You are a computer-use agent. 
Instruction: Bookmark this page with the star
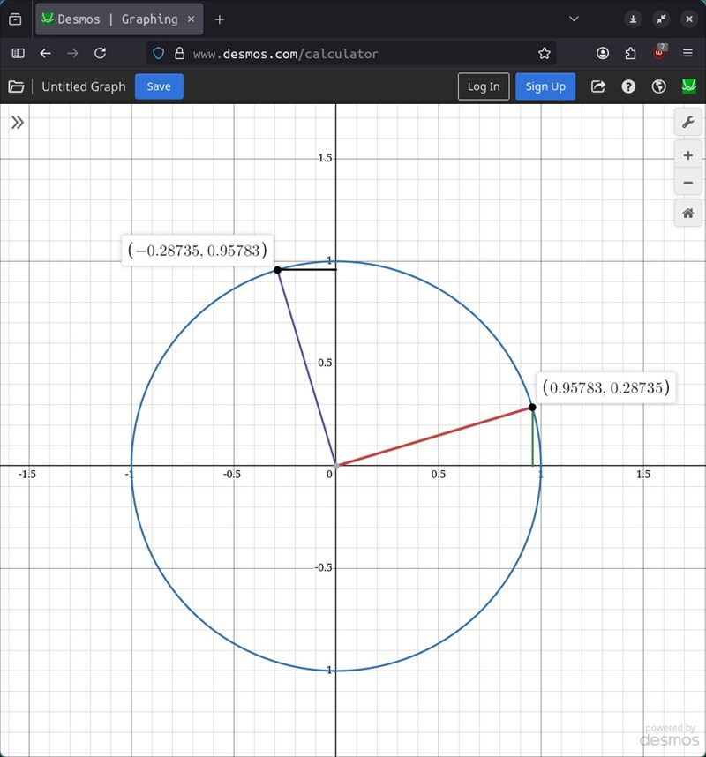[x=545, y=53]
